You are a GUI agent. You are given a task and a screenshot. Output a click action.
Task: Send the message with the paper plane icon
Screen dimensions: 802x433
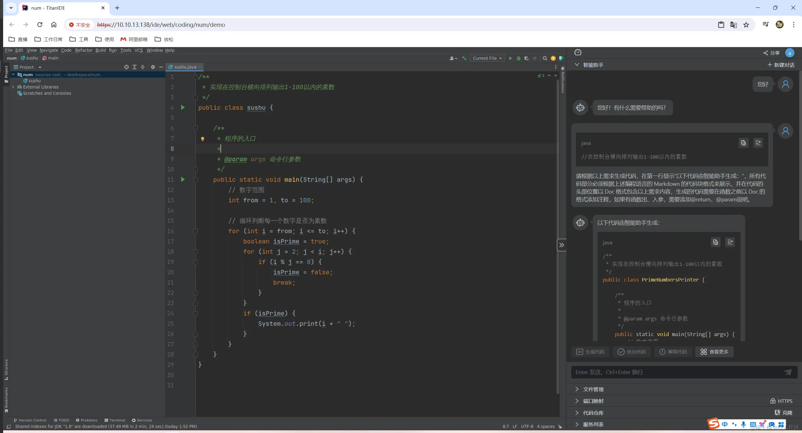click(788, 372)
